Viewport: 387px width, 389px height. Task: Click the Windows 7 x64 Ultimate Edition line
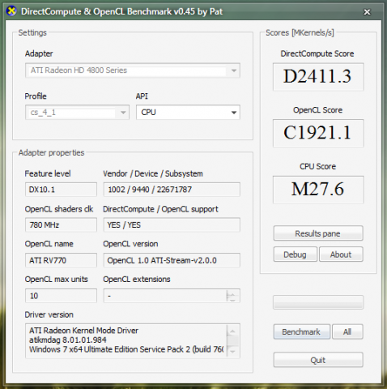pos(126,349)
